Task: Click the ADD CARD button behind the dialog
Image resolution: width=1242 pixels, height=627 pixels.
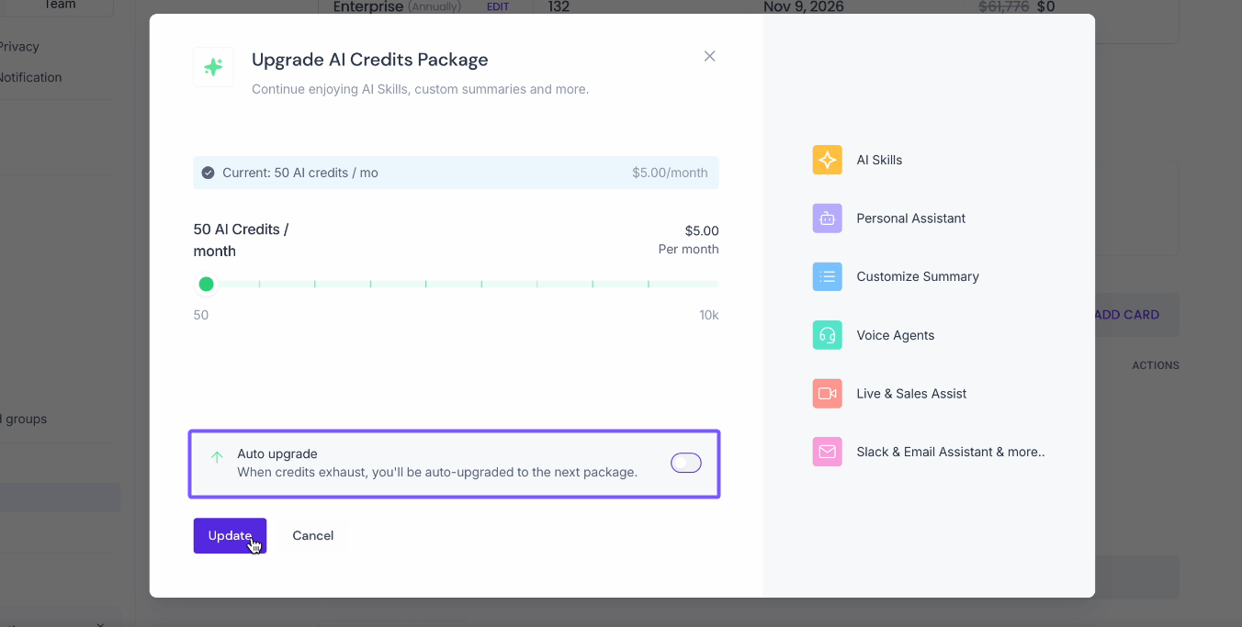Action: click(1127, 315)
